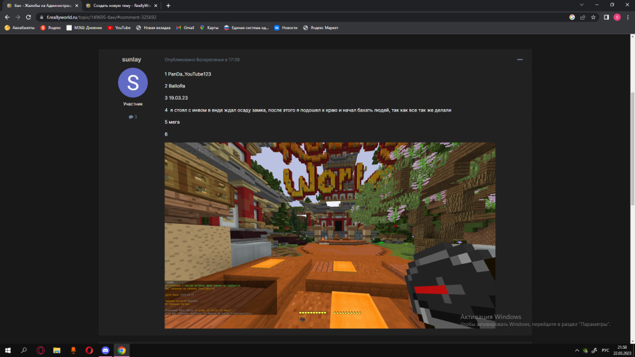Share this page via the share icon

coord(582,17)
